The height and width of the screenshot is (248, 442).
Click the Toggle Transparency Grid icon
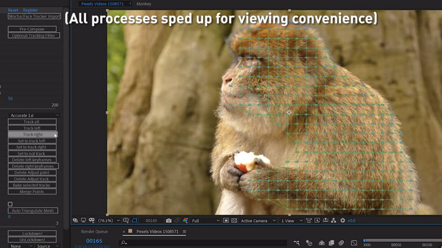pyautogui.click(x=234, y=221)
